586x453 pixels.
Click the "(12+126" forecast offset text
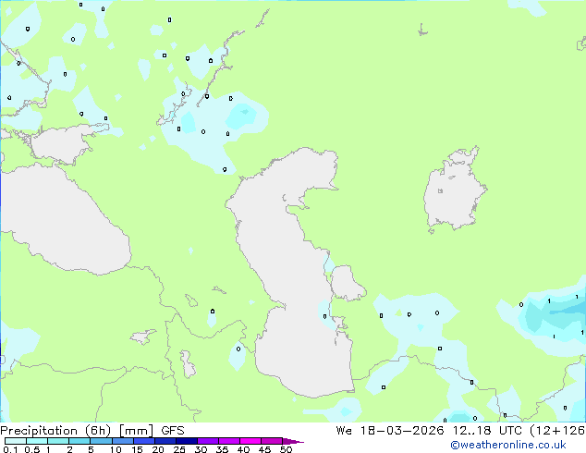[557, 431]
